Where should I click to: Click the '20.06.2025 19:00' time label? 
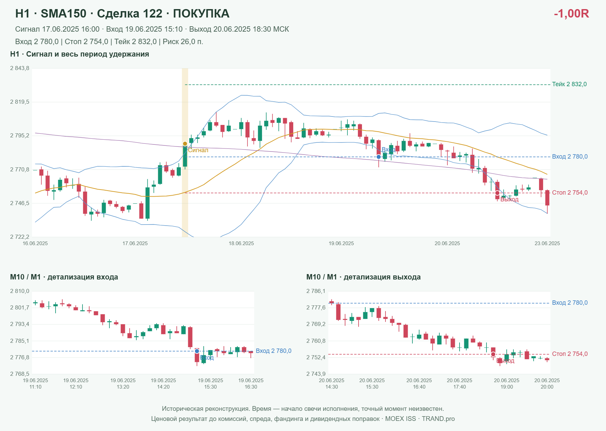click(x=507, y=384)
